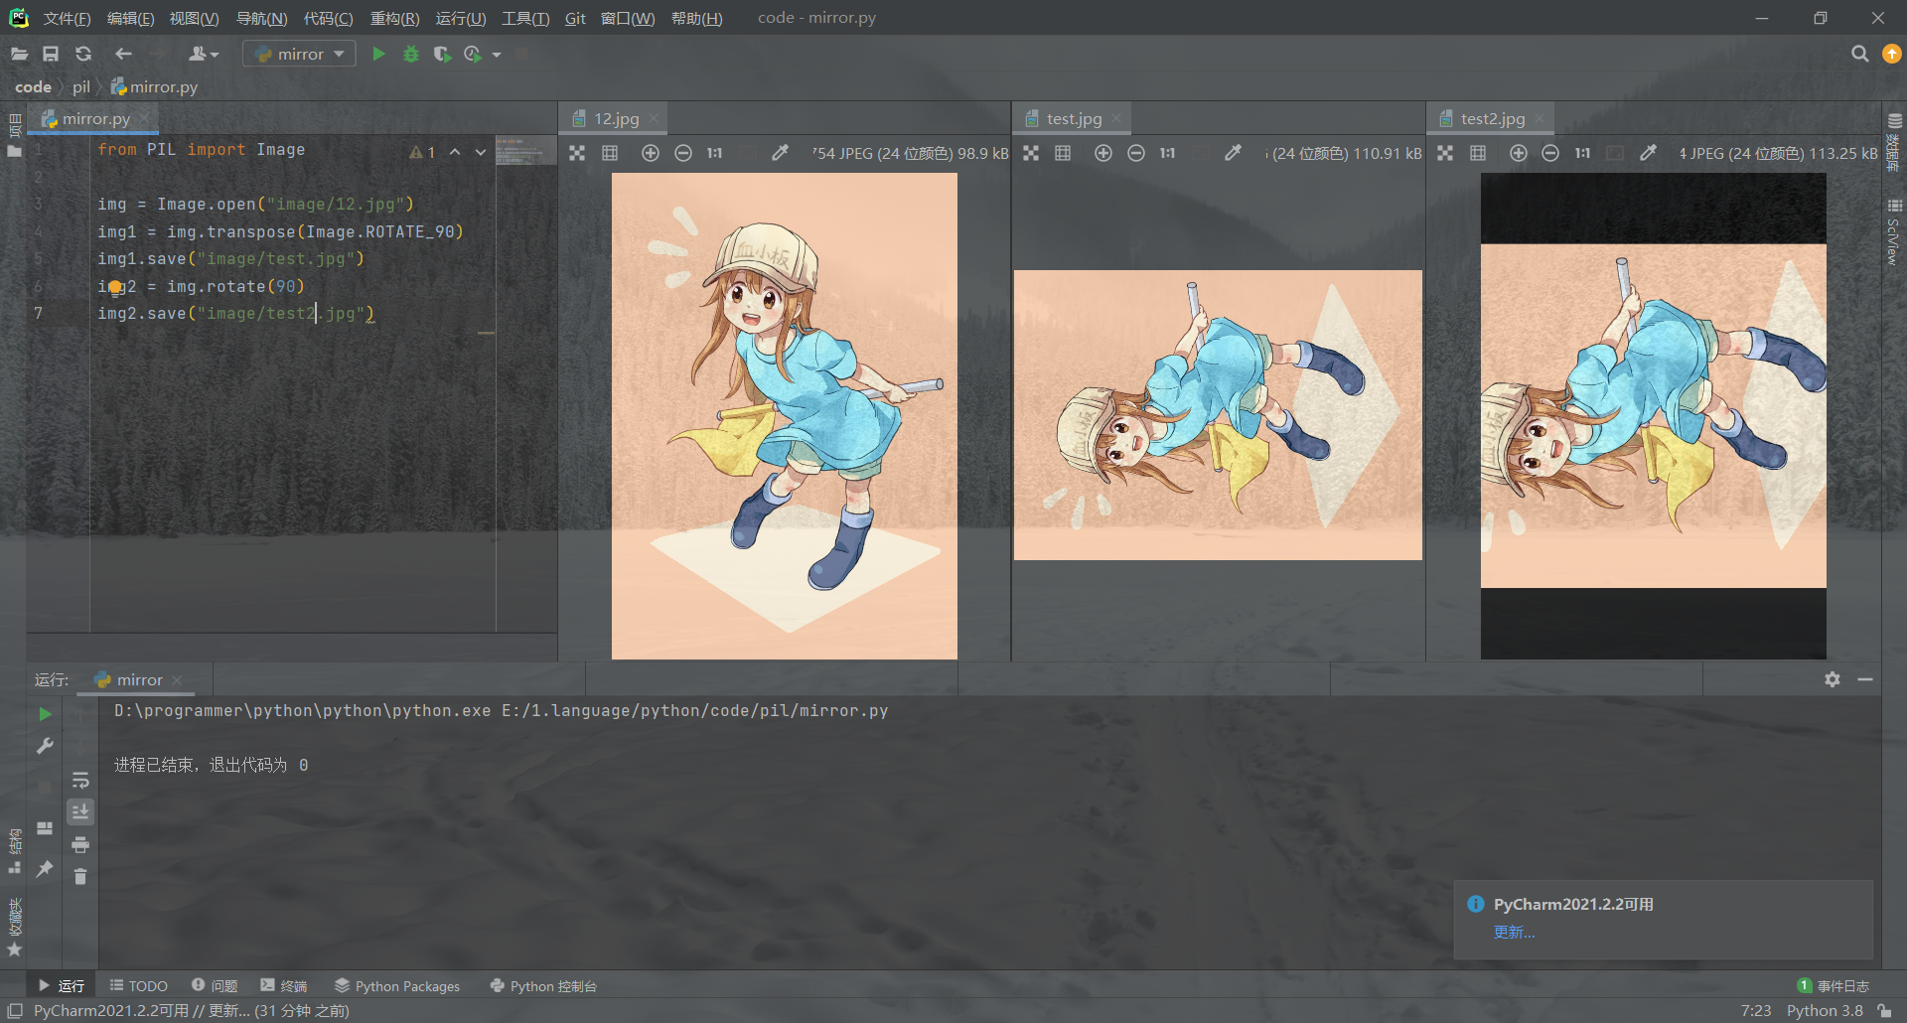Open the user account dropdown in toolbar
Screen dimensions: 1907x1023
[204, 55]
